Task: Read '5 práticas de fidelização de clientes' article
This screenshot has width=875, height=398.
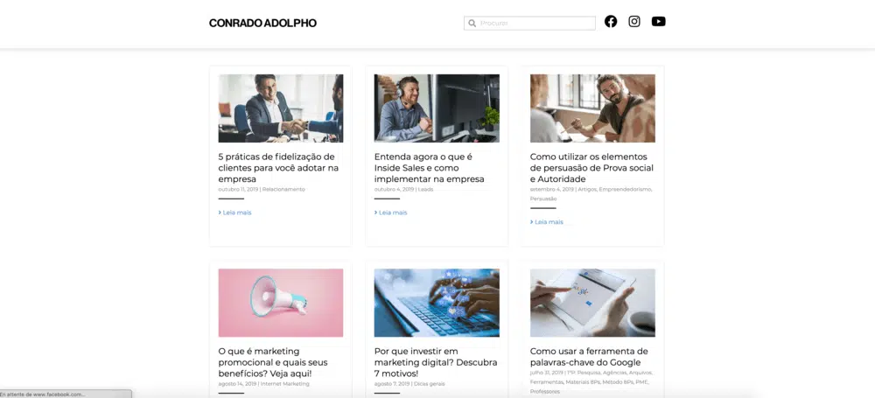Action: pyautogui.click(x=278, y=168)
